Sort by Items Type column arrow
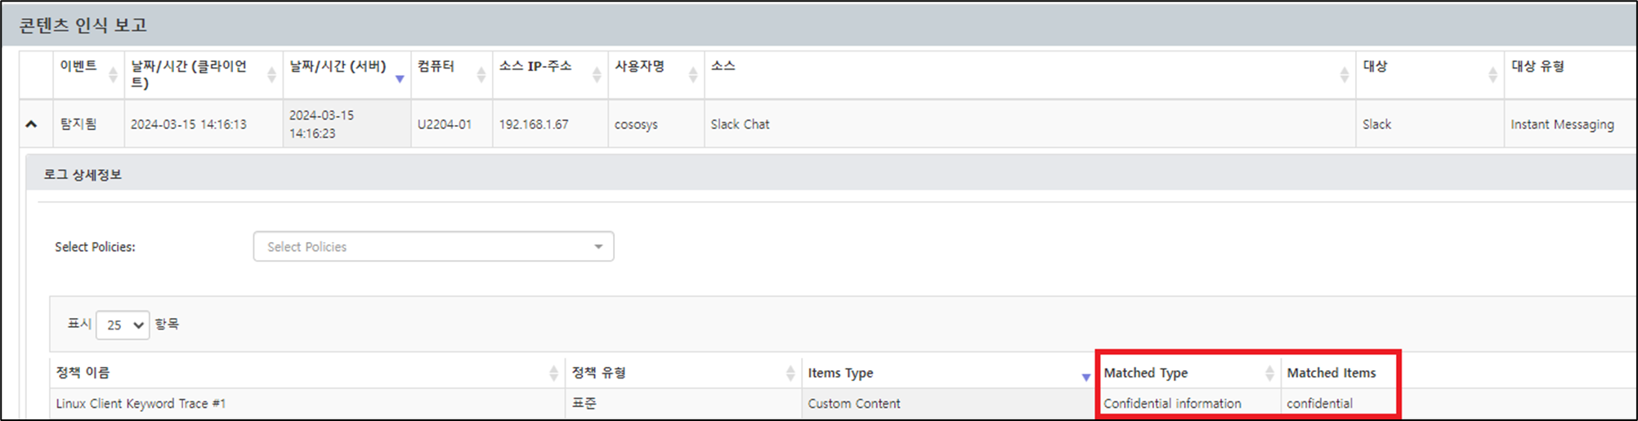1638x421 pixels. point(1085,377)
